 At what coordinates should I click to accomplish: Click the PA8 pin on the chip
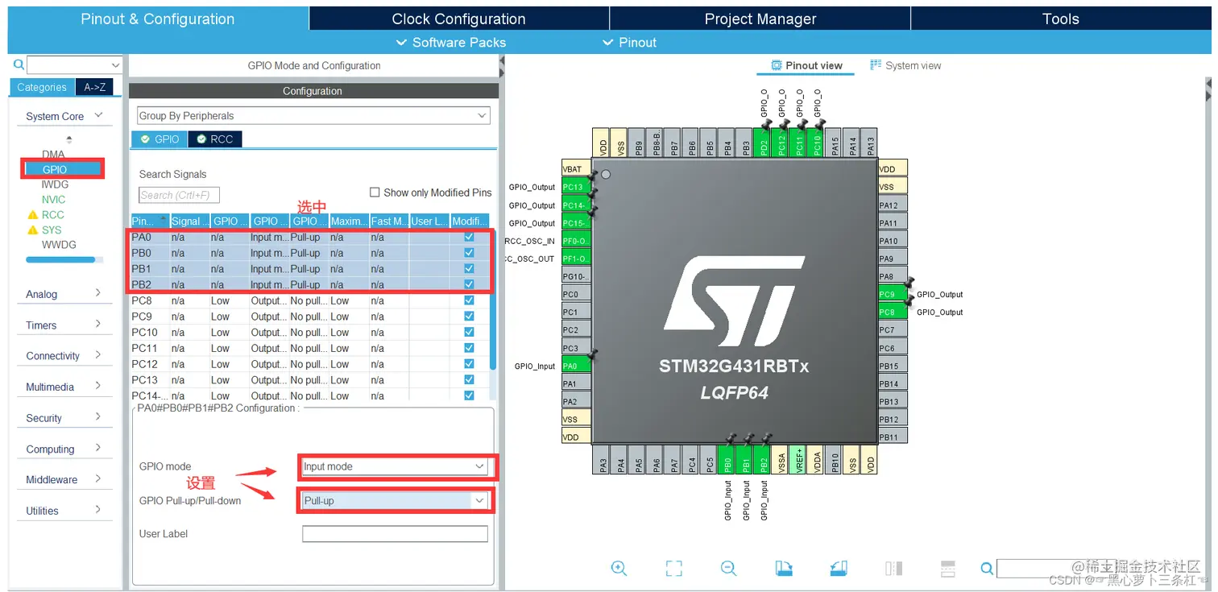point(893,276)
